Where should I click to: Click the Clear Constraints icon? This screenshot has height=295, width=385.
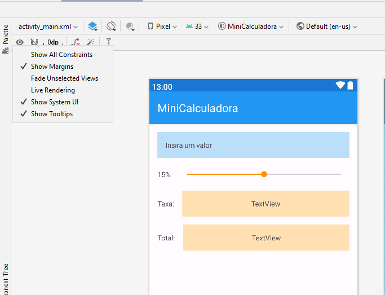[x=75, y=42]
